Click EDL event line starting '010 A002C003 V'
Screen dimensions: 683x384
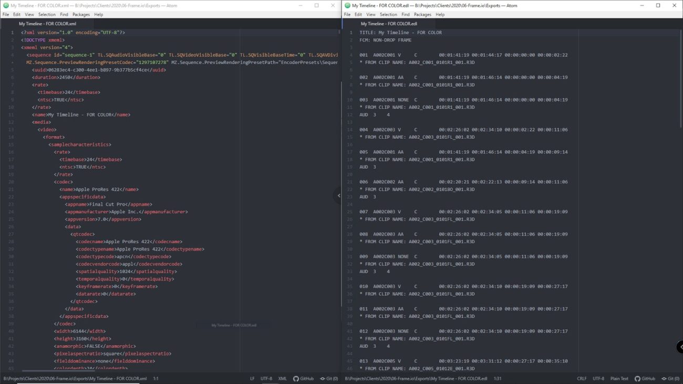point(463,286)
